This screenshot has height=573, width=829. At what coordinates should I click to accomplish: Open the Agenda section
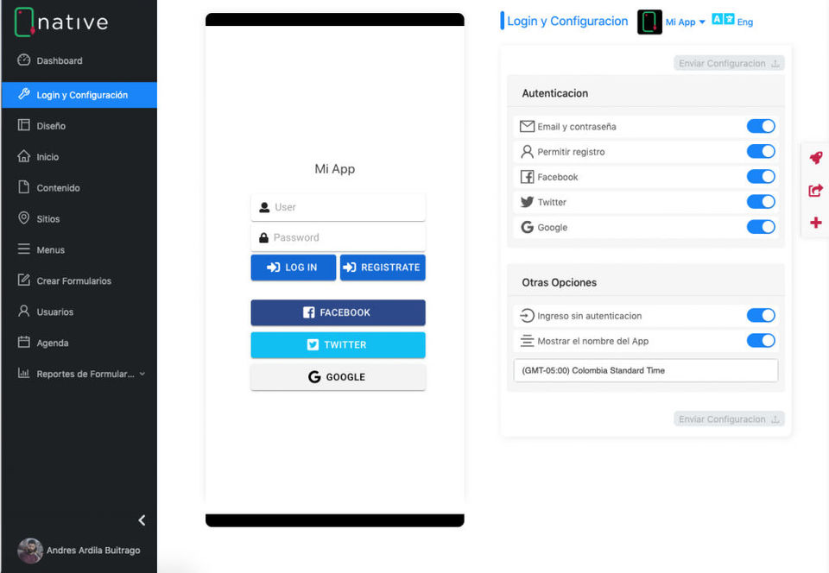pos(79,343)
